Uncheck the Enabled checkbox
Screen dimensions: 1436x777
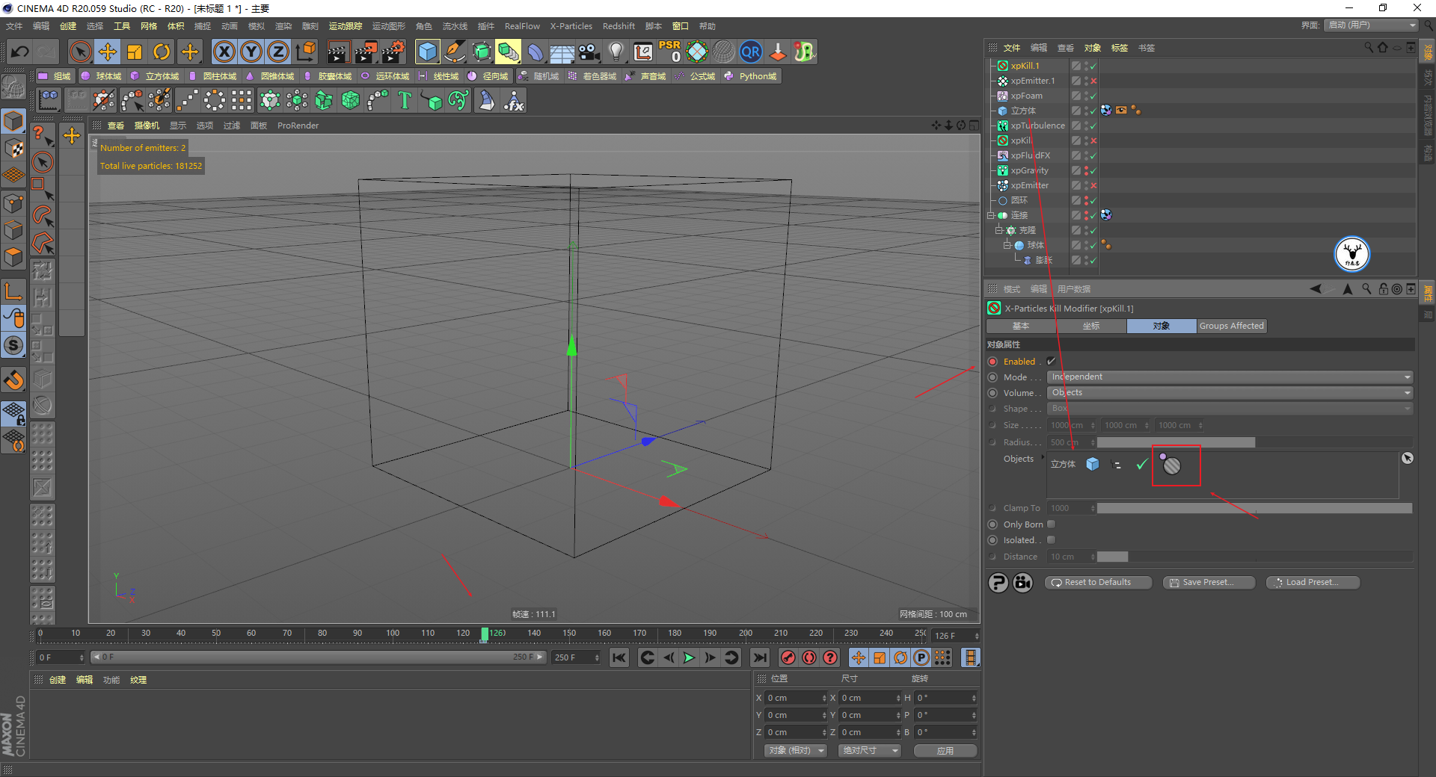[x=1051, y=362]
